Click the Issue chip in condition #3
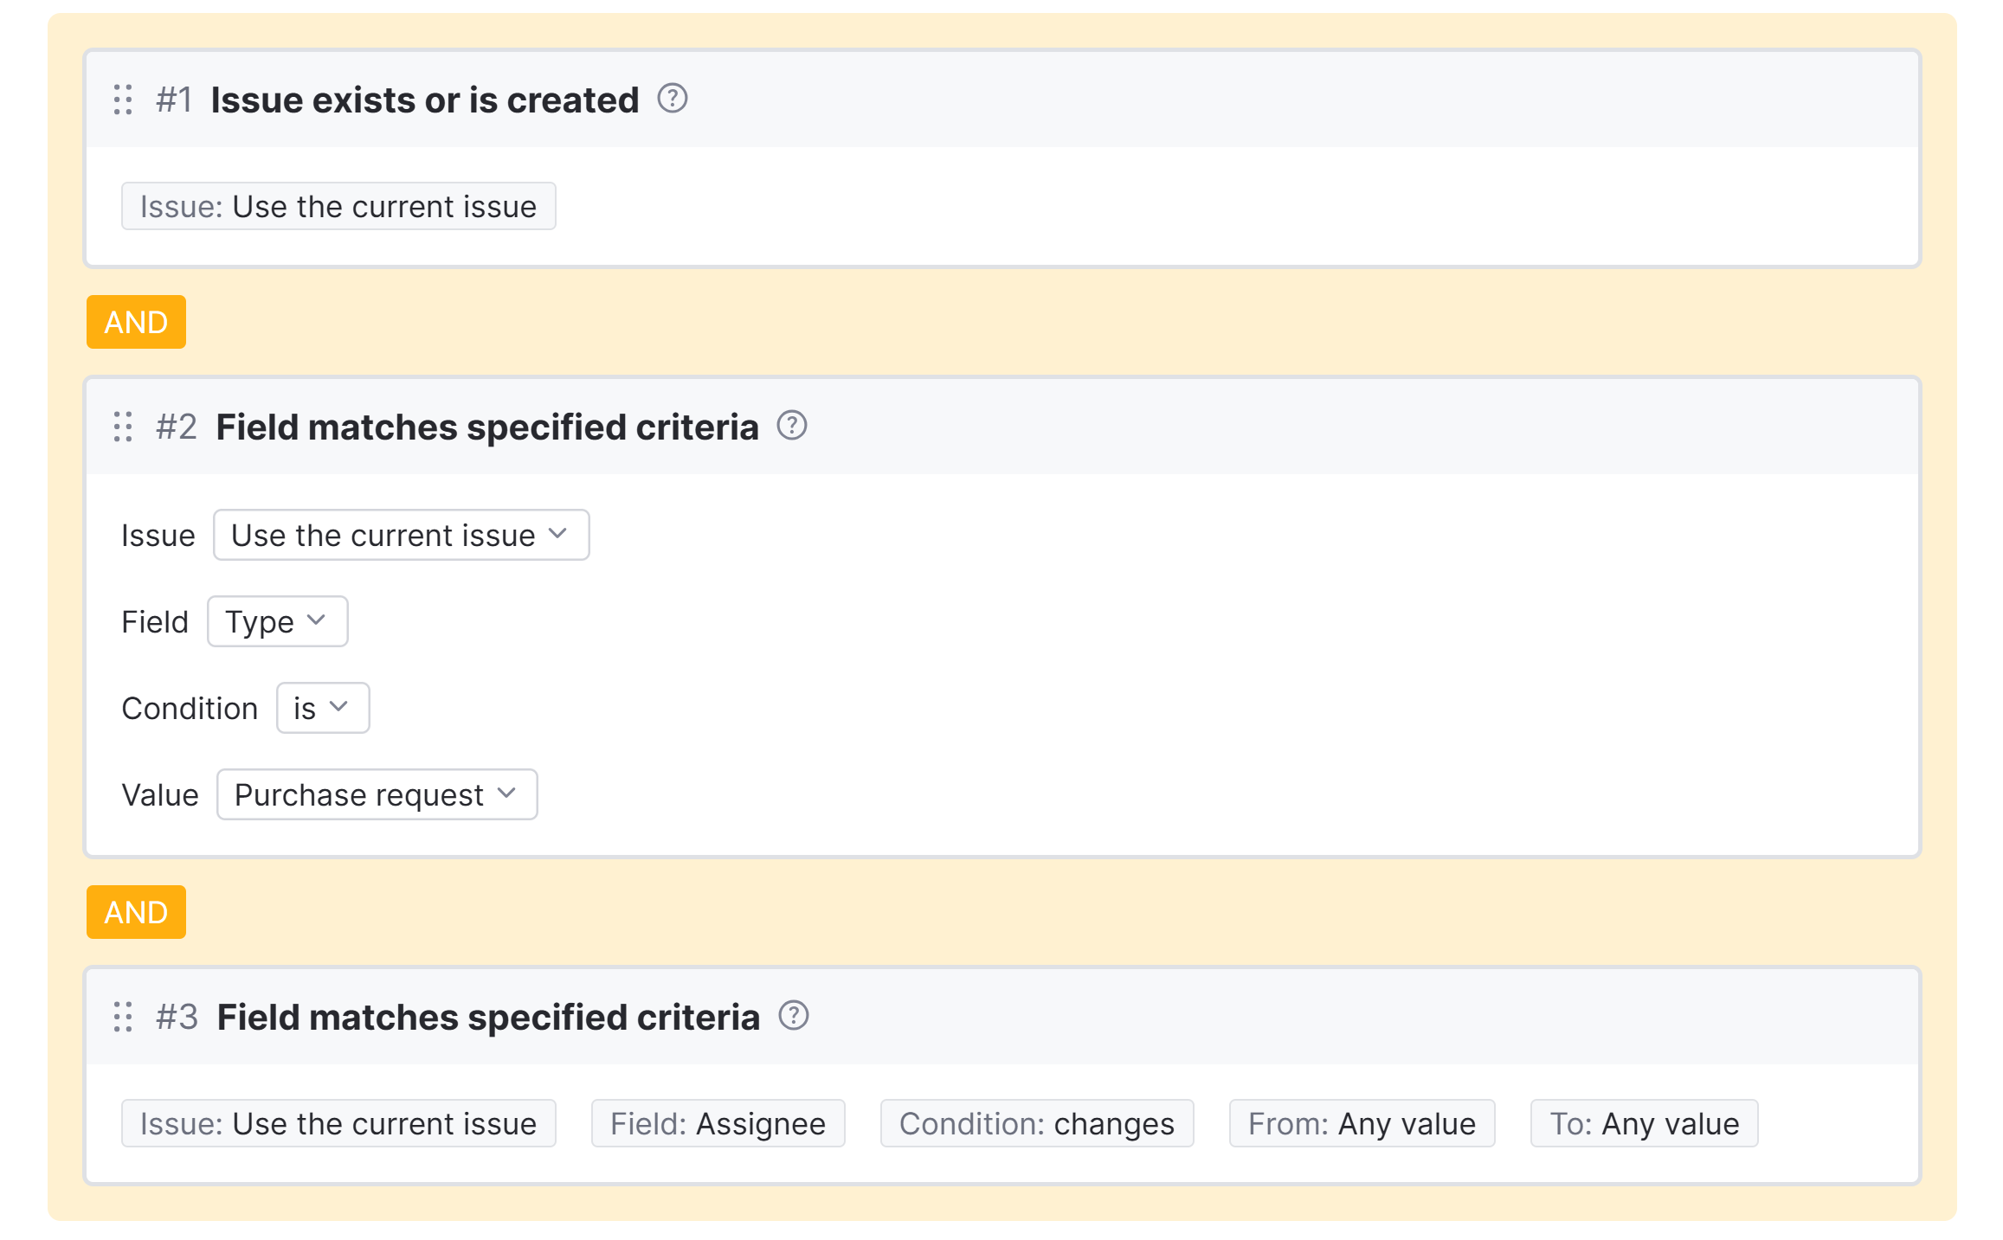Screen dimensions: 2003x1240 click(338, 1122)
